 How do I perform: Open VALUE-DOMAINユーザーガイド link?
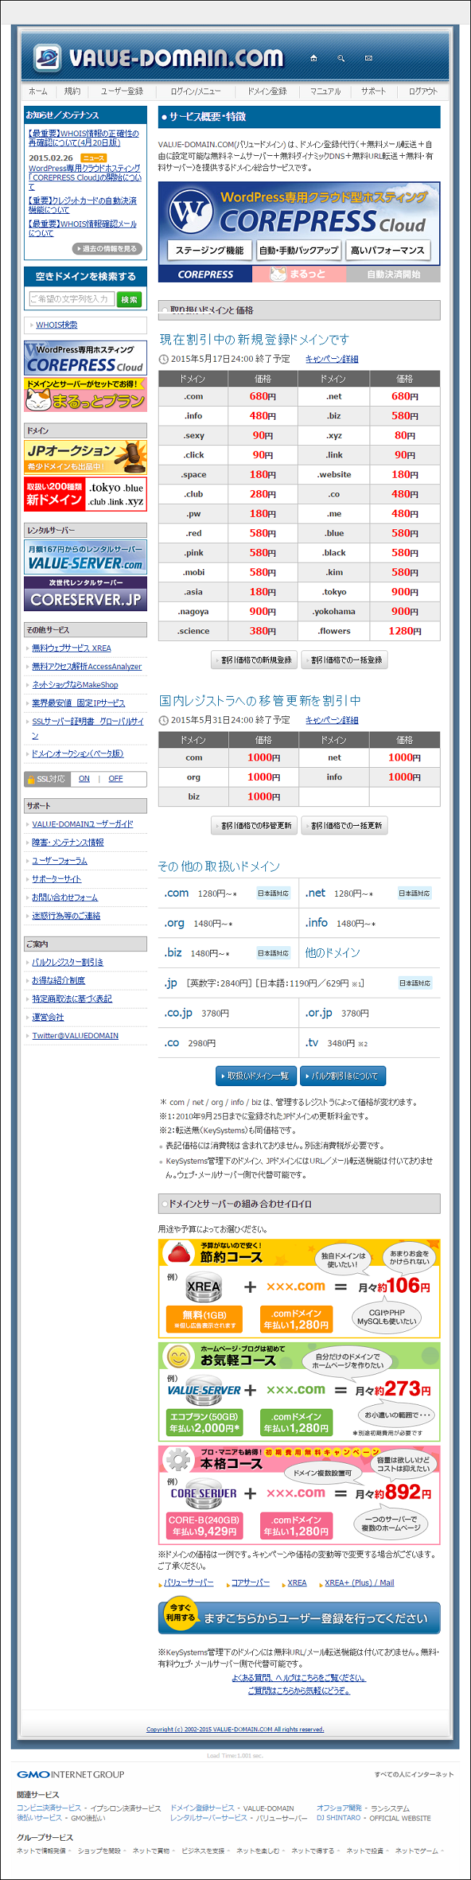click(83, 824)
